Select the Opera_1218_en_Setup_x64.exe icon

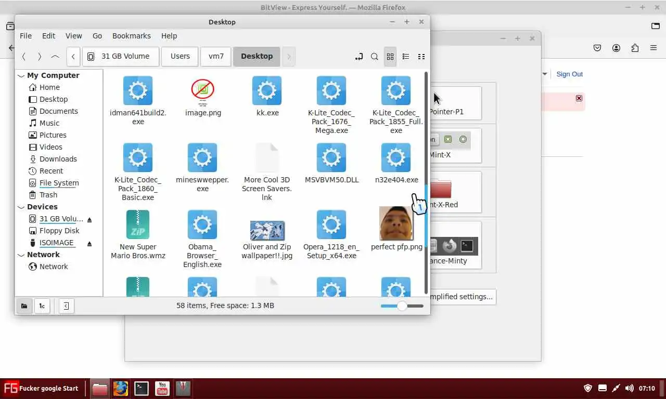[331, 225]
